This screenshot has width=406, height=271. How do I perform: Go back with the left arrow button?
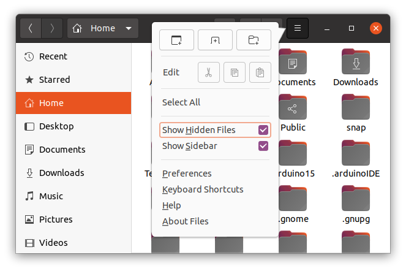coord(31,28)
